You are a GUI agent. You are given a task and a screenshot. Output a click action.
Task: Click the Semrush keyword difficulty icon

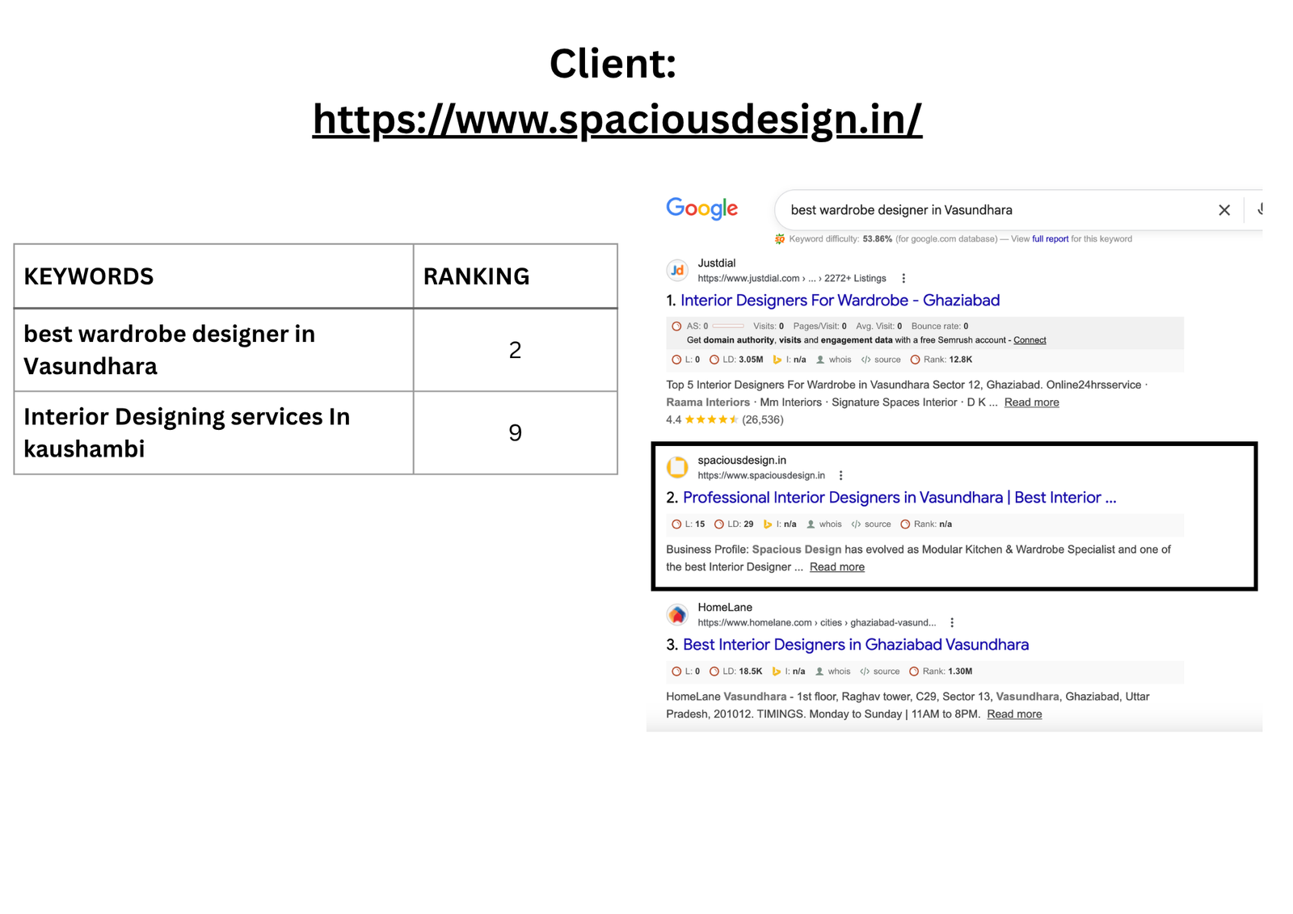click(780, 239)
